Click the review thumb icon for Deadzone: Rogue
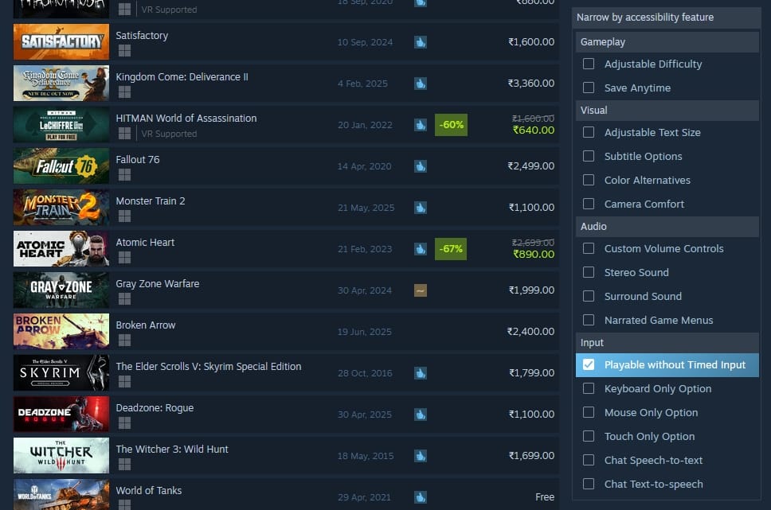This screenshot has height=510, width=771. point(421,415)
